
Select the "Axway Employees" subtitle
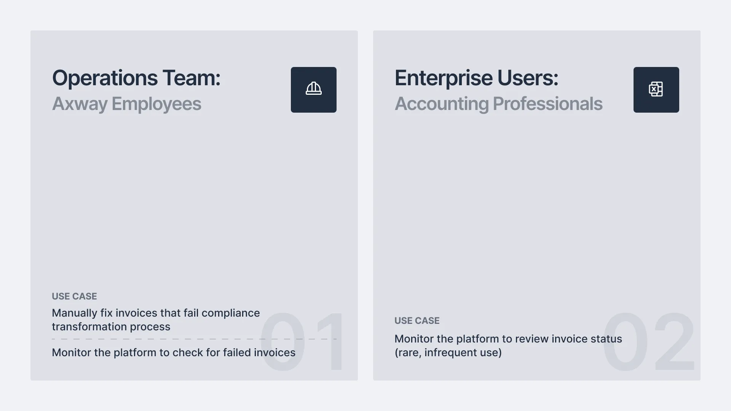127,104
